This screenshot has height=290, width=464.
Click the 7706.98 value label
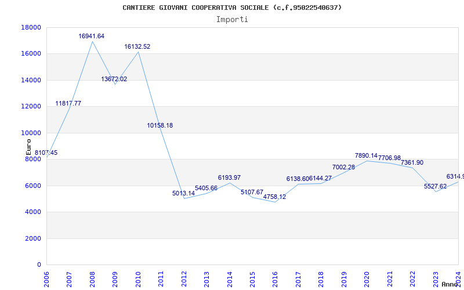pyautogui.click(x=389, y=158)
